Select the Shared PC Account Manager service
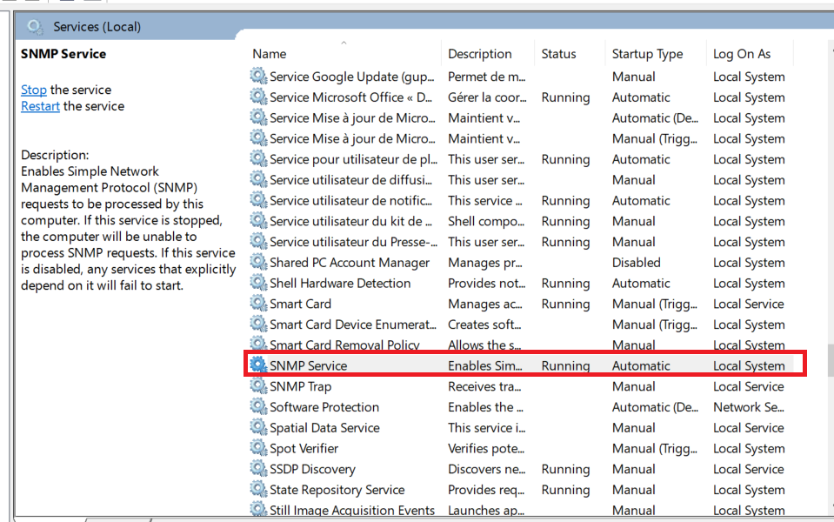834x522 pixels. coord(350,263)
